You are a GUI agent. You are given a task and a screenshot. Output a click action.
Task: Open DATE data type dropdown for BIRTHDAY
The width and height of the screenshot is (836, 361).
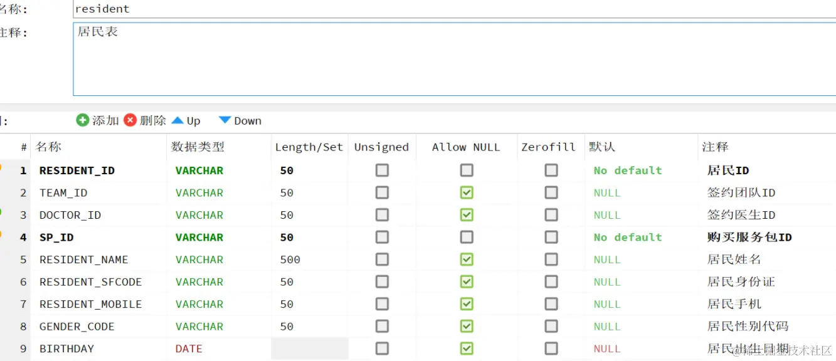[x=189, y=349]
